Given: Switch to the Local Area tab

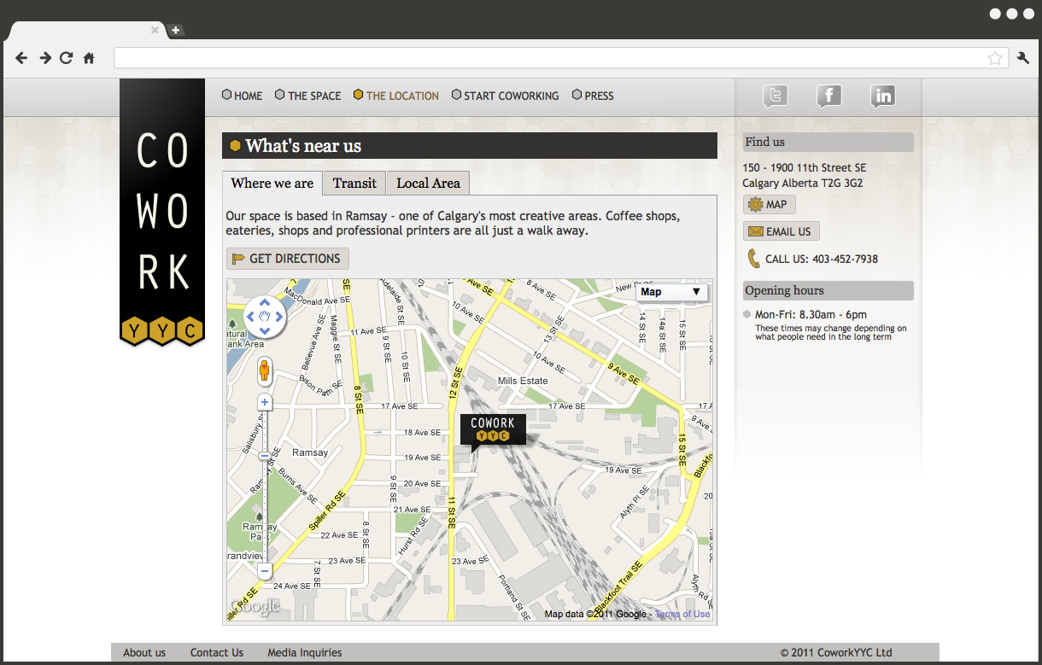Looking at the screenshot, I should pos(428,184).
